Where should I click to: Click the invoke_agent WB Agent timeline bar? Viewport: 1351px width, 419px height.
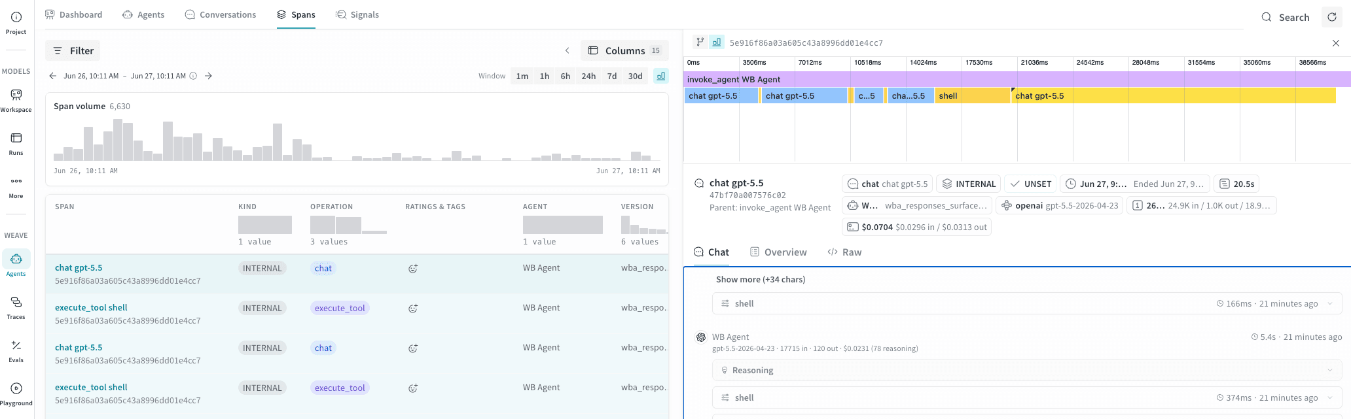[1017, 79]
